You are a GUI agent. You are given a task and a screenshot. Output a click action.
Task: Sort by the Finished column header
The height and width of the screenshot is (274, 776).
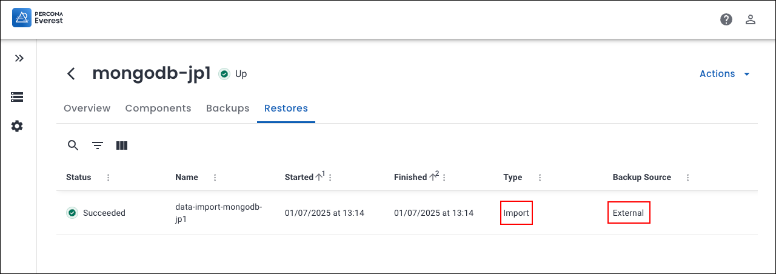point(410,178)
